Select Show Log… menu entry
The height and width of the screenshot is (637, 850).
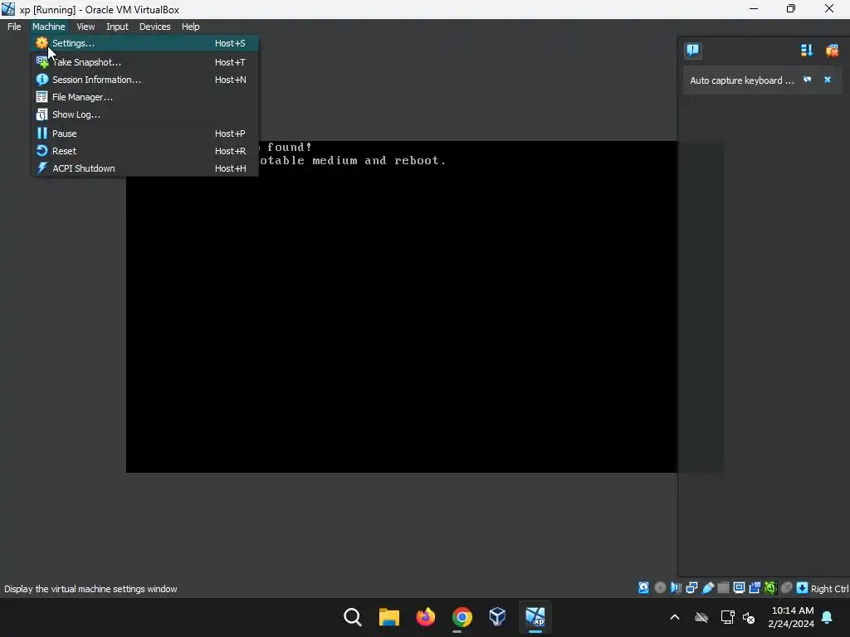point(144,114)
